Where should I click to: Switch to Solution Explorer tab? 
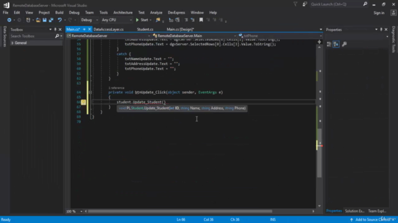tap(354, 211)
